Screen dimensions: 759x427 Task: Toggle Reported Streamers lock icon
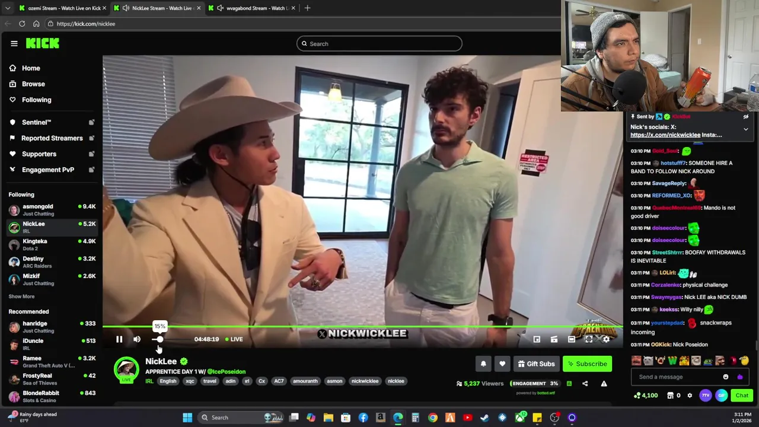coord(91,138)
